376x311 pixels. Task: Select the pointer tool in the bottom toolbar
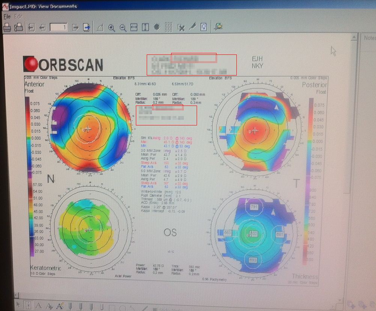click(18, 305)
